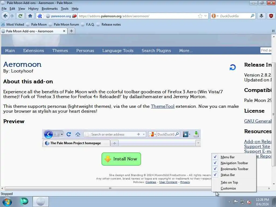Open the Tools menu
276x207 pixels.
pyautogui.click(x=65, y=9)
